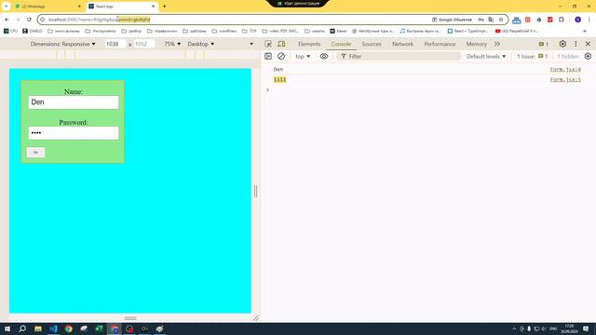Open the issues counter badge in tab bar
This screenshot has width=596, height=335.
pyautogui.click(x=544, y=44)
